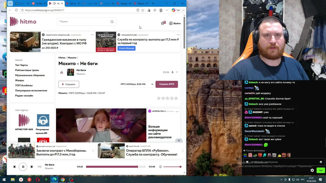Open immersive reader icon in address bar
Viewport: 326px width, 183px height.
[138, 10]
